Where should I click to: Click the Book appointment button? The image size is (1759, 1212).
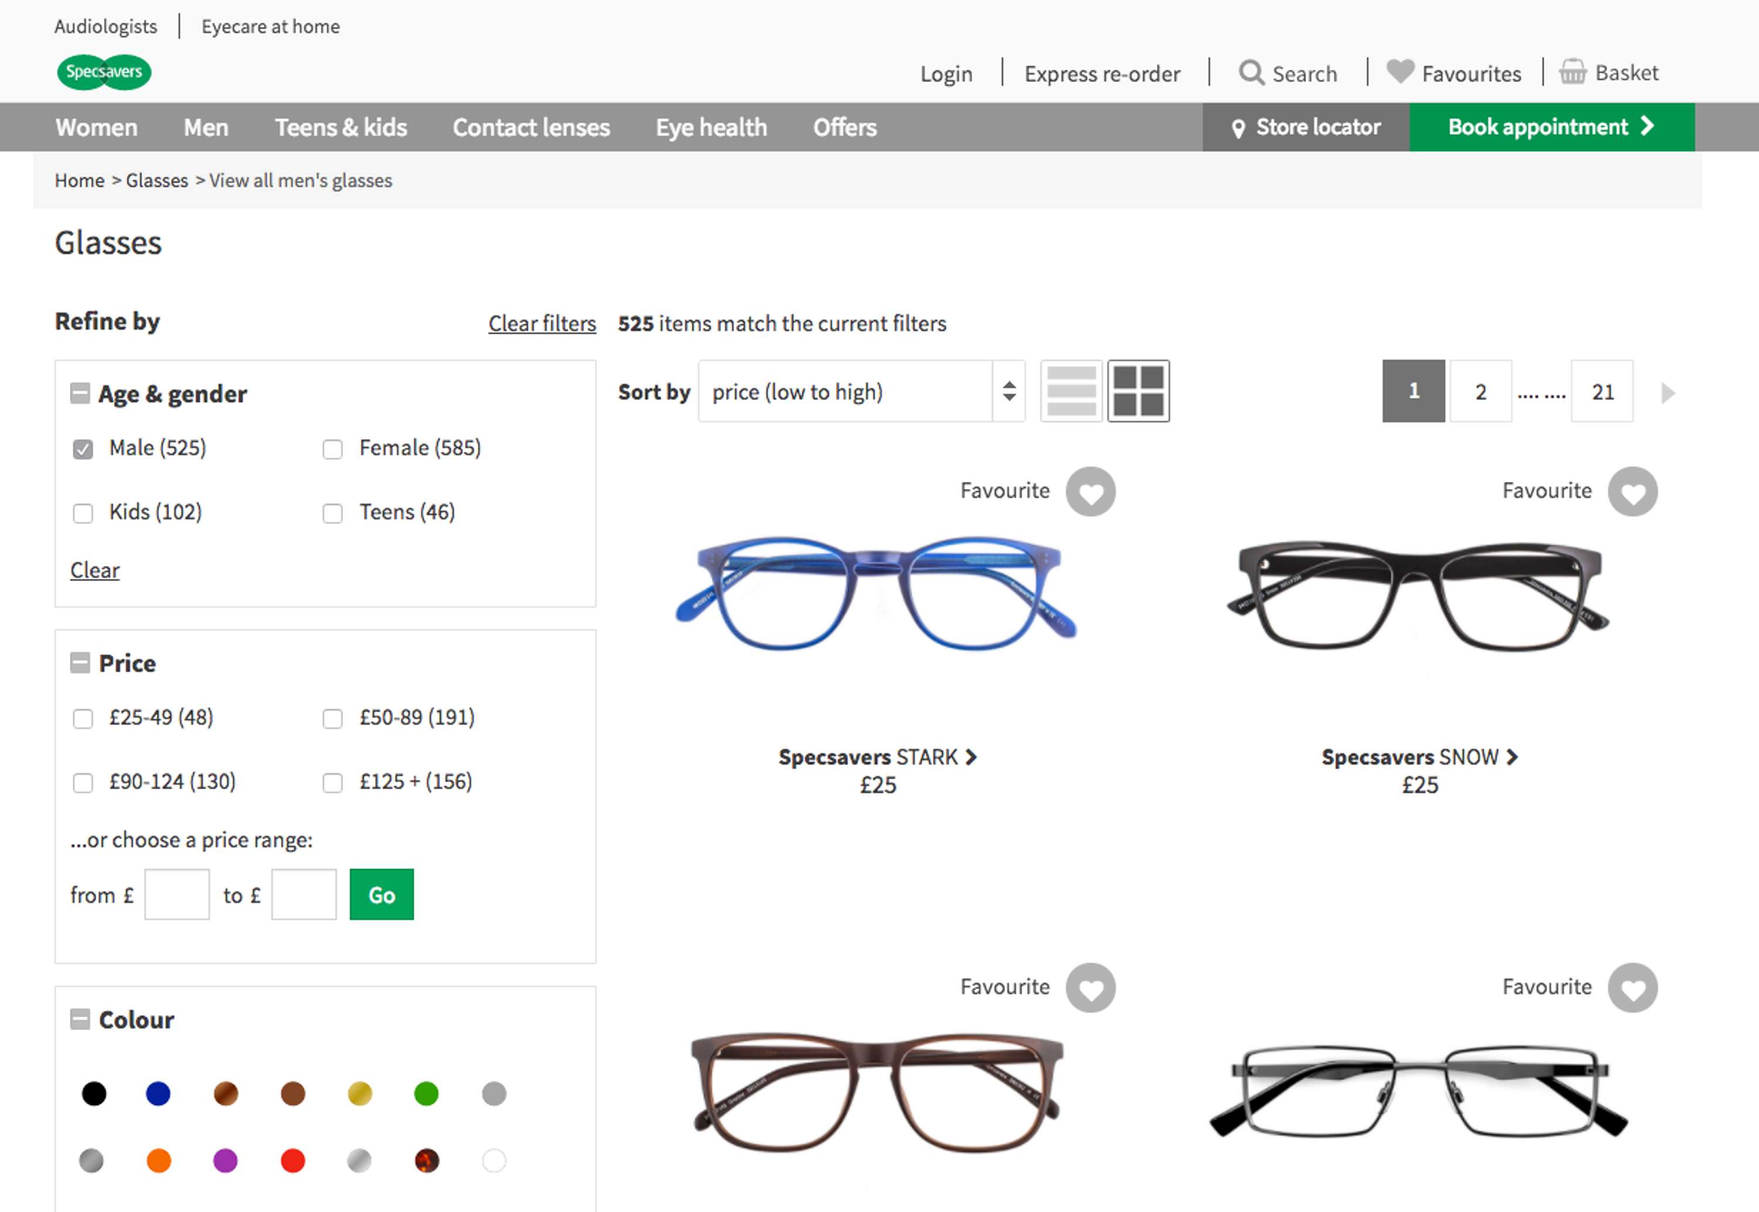[x=1551, y=127]
